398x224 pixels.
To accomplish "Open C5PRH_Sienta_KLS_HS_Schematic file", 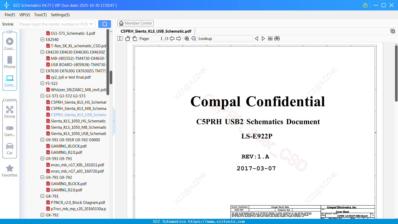I will 76,102.
